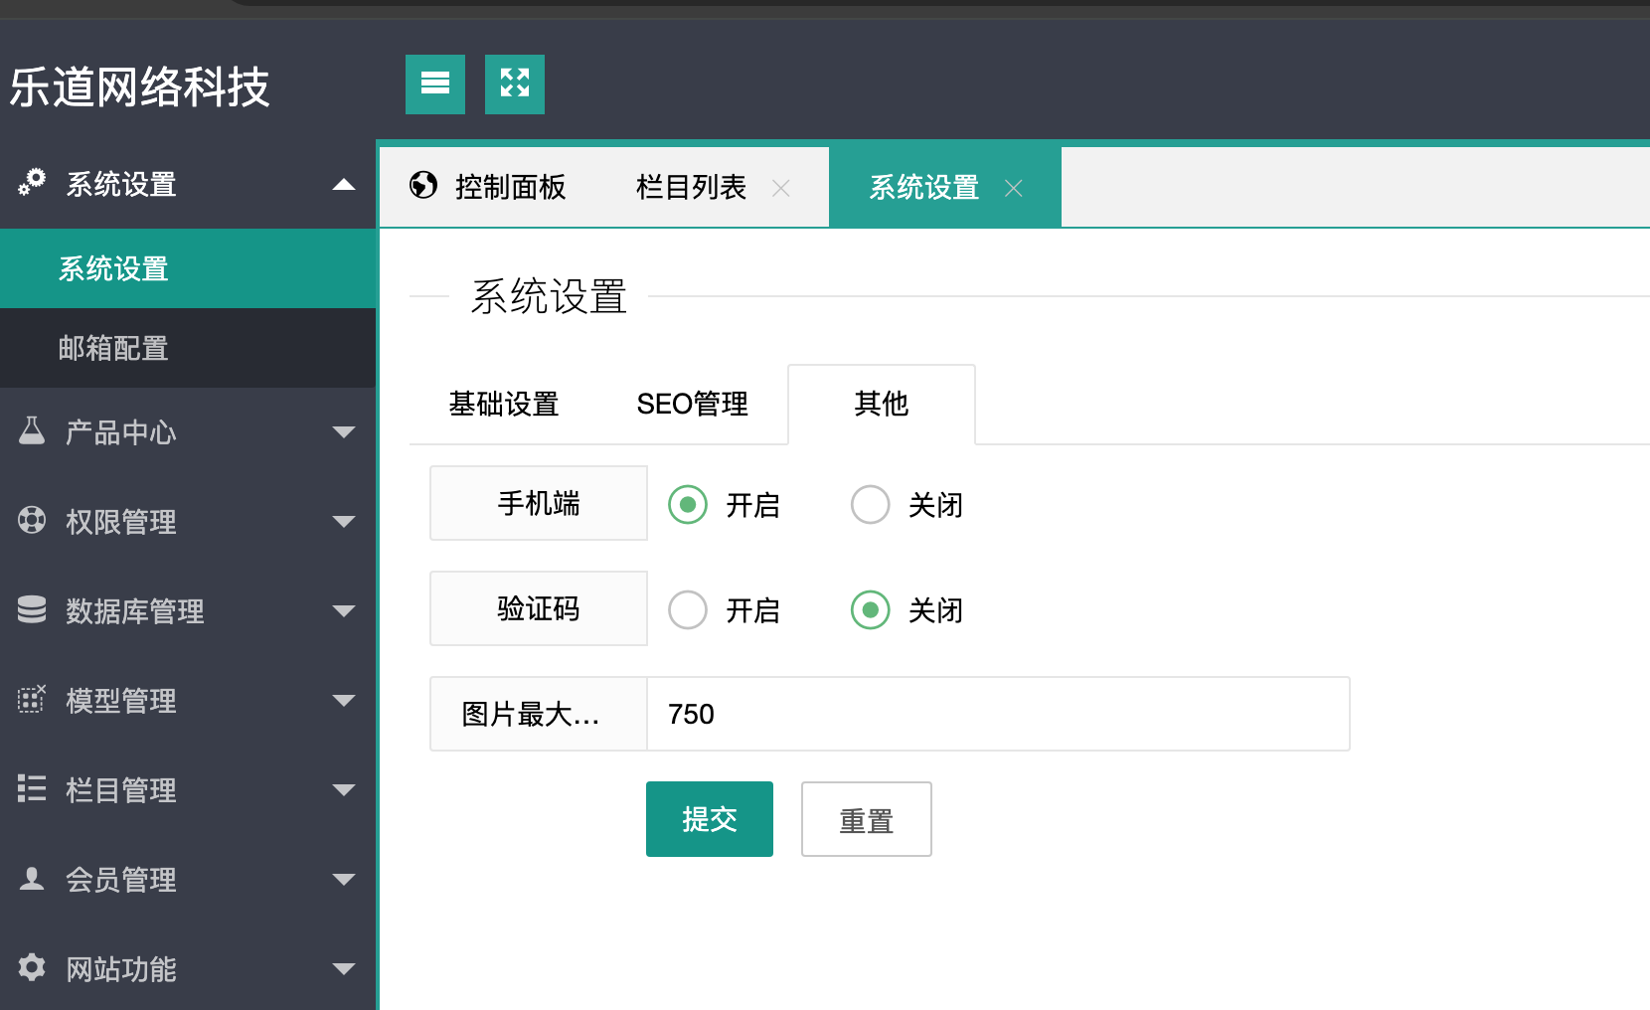Click the user icon beside 会员管理
This screenshot has height=1010, width=1650.
[x=32, y=879]
